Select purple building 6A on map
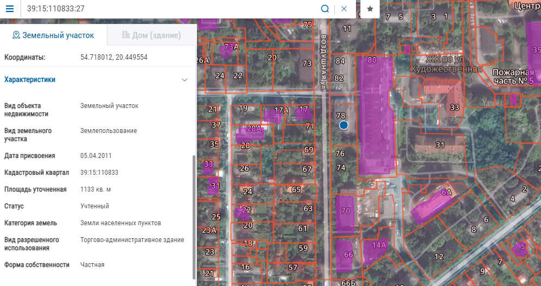The width and height of the screenshot is (541, 286). point(432,206)
